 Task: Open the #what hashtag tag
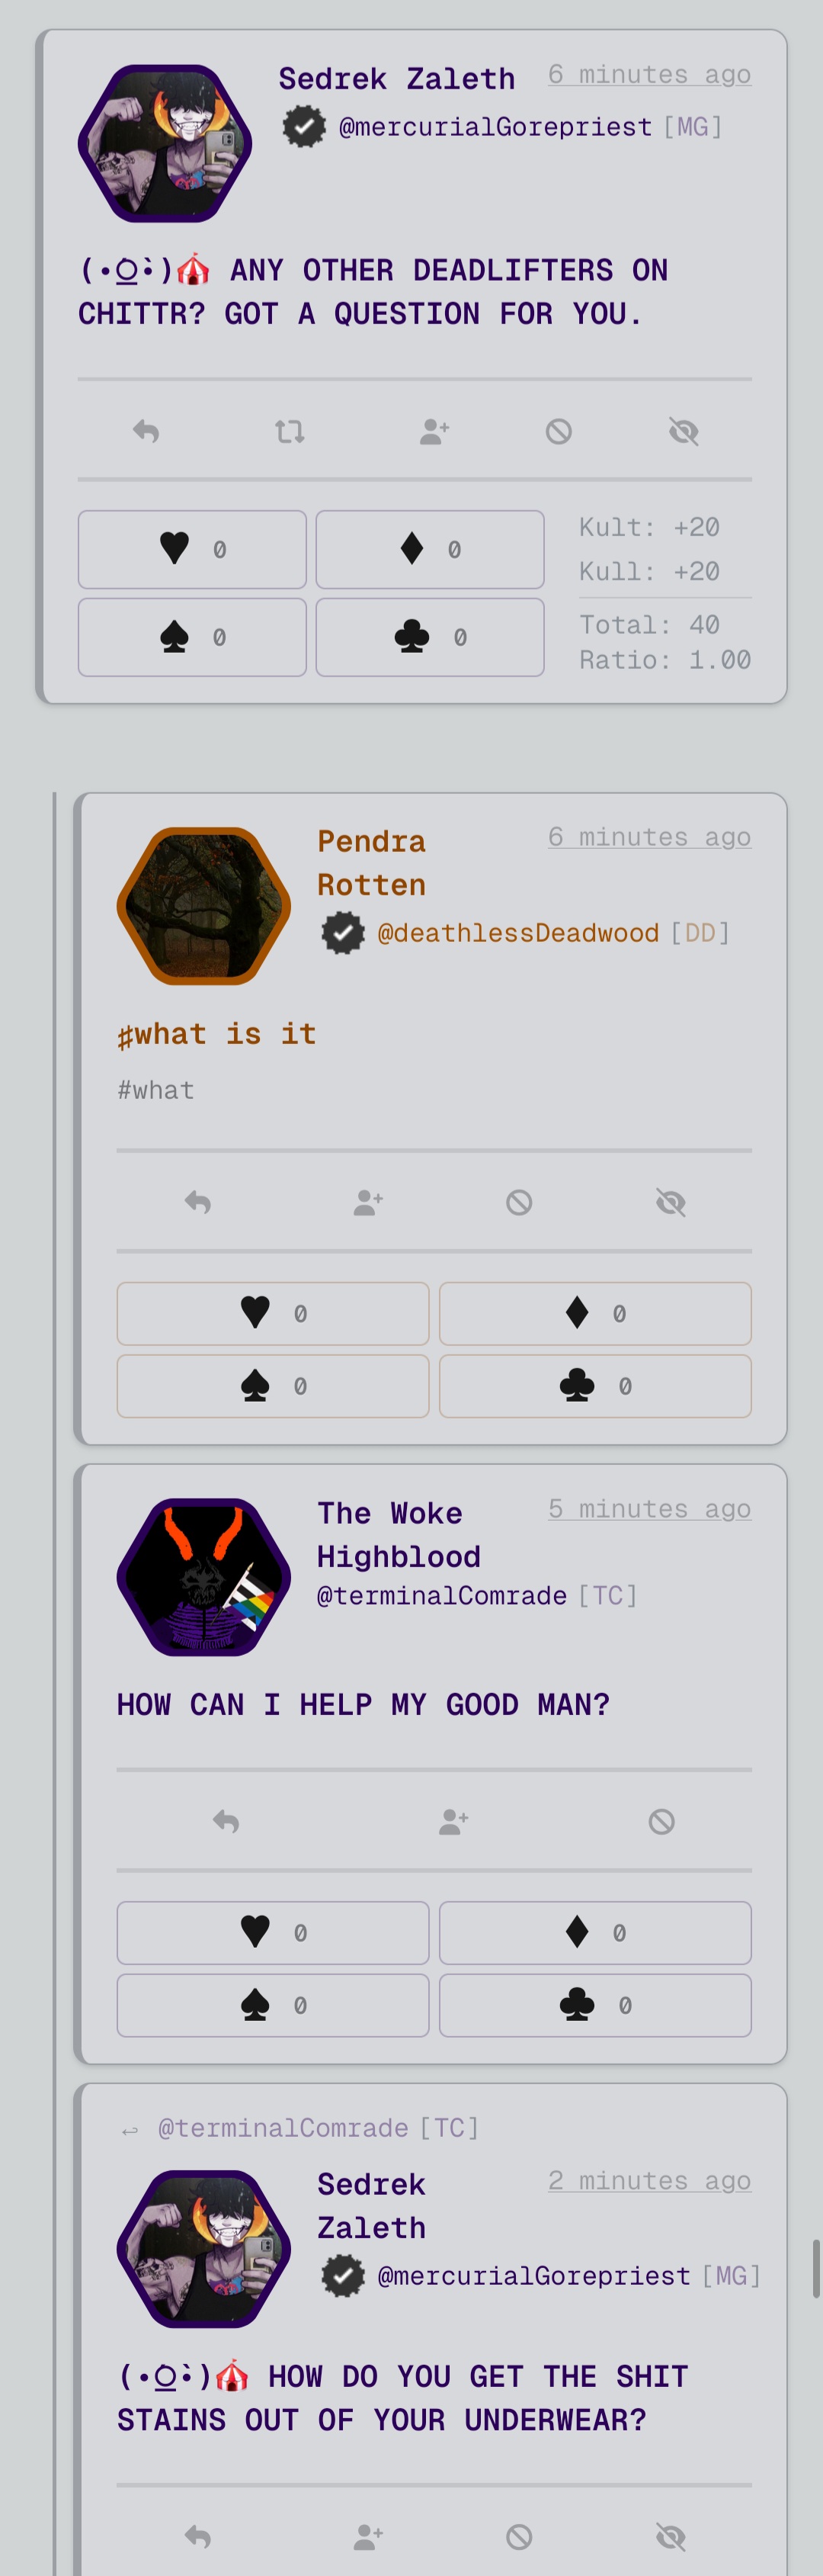click(x=155, y=1090)
